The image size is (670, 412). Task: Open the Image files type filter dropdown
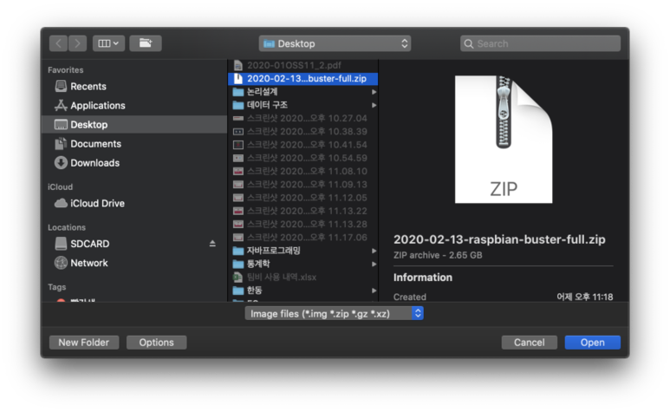[335, 314]
